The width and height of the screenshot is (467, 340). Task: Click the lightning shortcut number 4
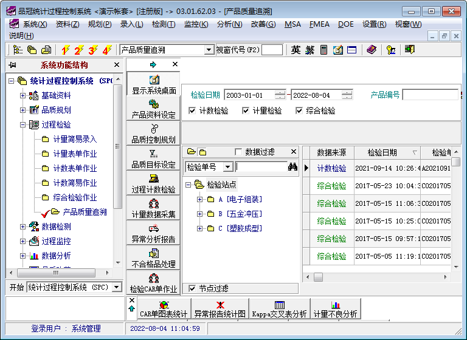tap(107, 50)
